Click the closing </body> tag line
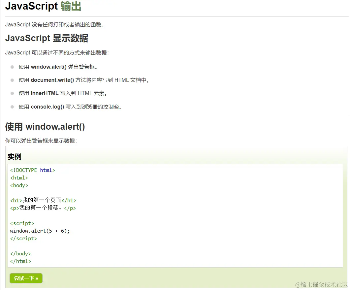The width and height of the screenshot is (350, 290). pos(20,254)
